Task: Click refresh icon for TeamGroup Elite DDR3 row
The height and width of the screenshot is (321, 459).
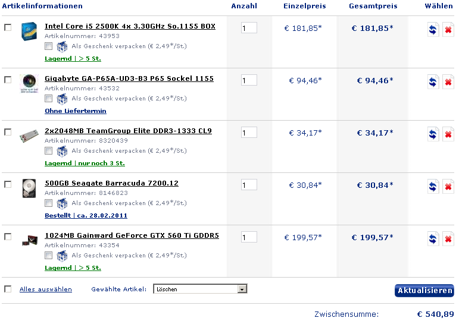Action: click(433, 134)
